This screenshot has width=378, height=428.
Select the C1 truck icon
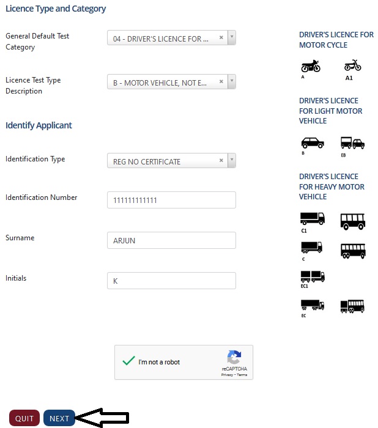click(312, 218)
